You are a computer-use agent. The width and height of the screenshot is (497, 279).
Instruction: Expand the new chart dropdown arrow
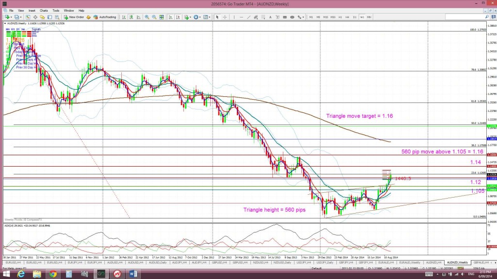pyautogui.click(x=12, y=17)
